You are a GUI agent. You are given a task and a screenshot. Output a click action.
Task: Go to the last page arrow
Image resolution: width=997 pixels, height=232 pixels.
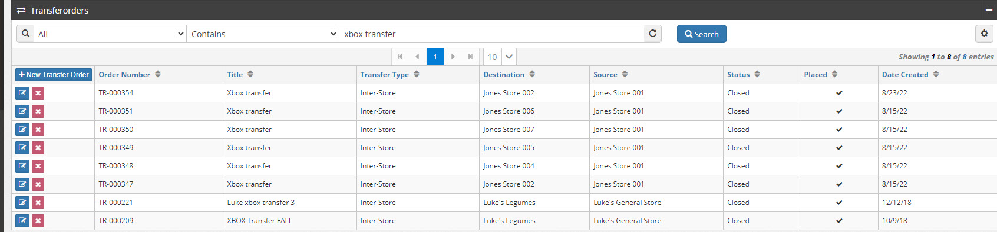[470, 57]
